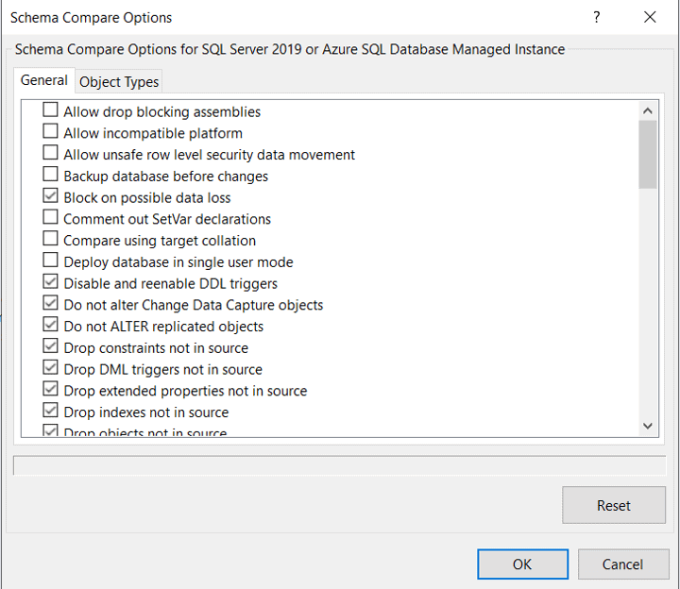The width and height of the screenshot is (680, 589).
Task: Confirm options with OK
Action: 522,564
